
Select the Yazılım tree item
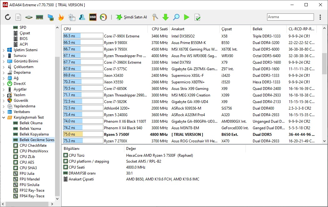[19, 95]
